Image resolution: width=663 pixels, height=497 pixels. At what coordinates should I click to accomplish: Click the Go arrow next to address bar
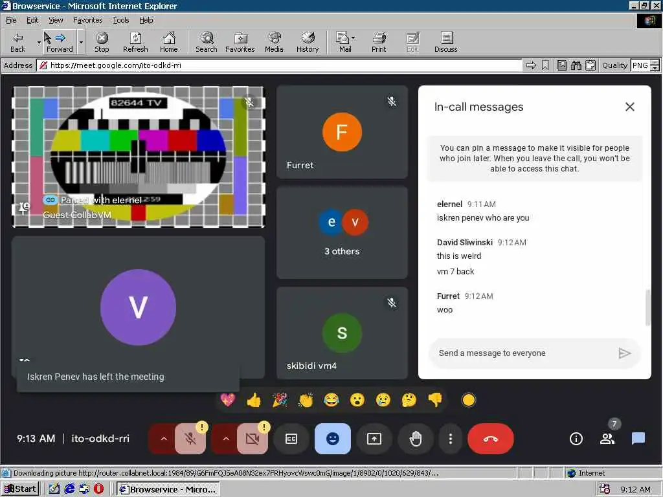tap(531, 65)
